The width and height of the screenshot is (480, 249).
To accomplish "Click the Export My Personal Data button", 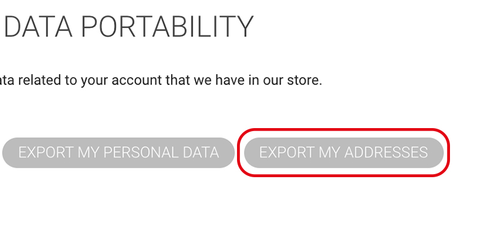I will (x=118, y=153).
